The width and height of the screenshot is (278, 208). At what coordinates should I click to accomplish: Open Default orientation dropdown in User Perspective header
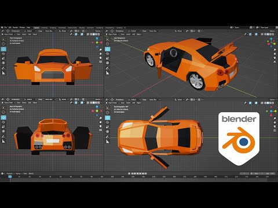(134, 31)
